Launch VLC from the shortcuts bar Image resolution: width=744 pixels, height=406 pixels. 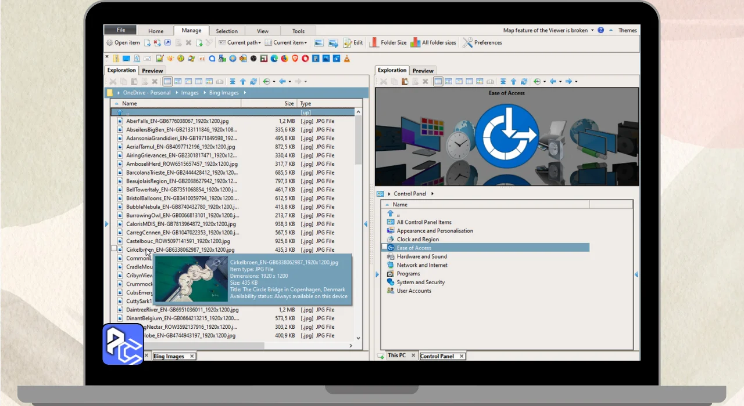point(347,59)
